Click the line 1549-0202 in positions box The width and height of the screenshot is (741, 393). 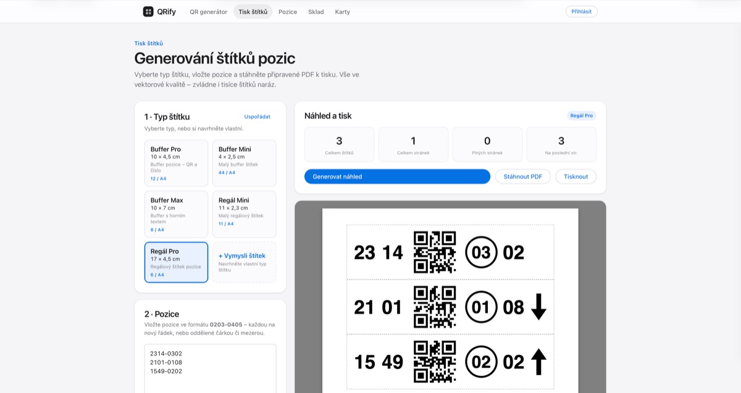(x=166, y=371)
